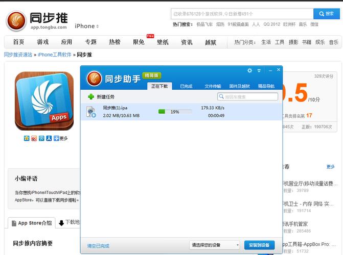Click the magnifier icon in the helper search box
This screenshot has width=343, height=255.
pyautogui.click(x=221, y=96)
